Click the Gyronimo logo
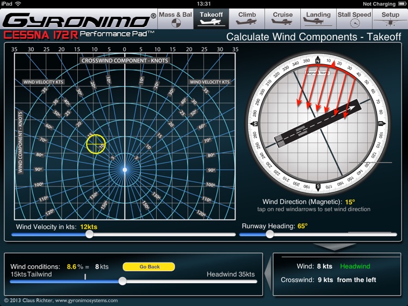Viewport: 408px width, 306px height. [79, 20]
